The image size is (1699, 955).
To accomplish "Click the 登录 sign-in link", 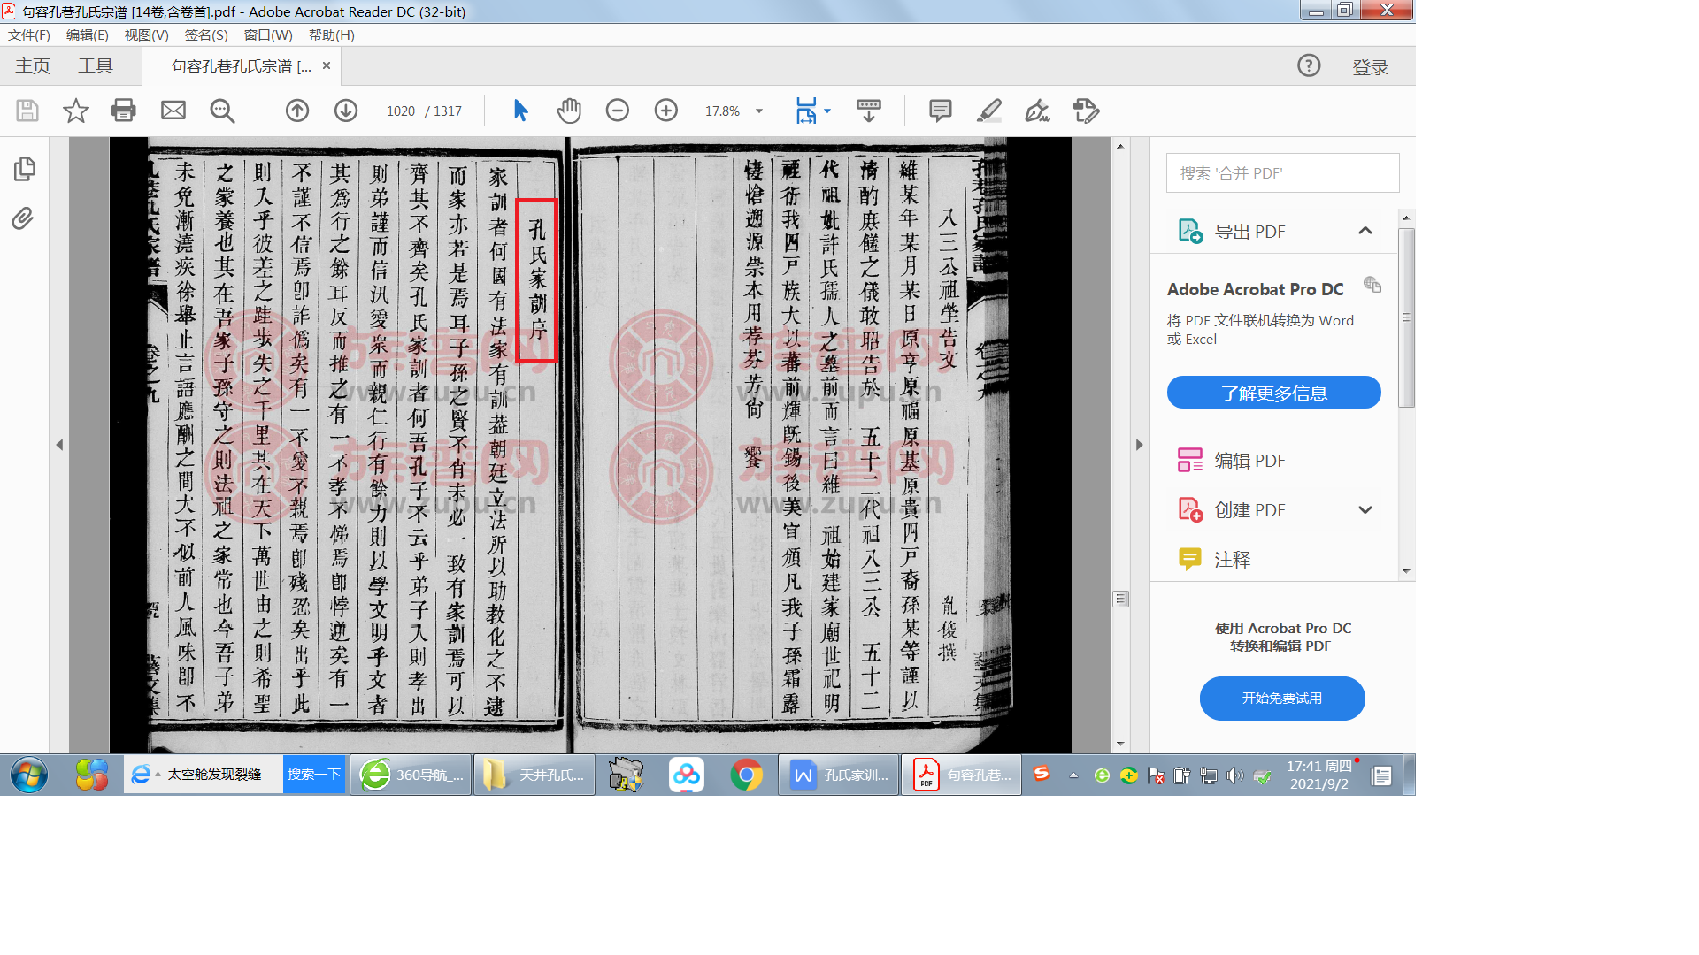I will pos(1371,67).
